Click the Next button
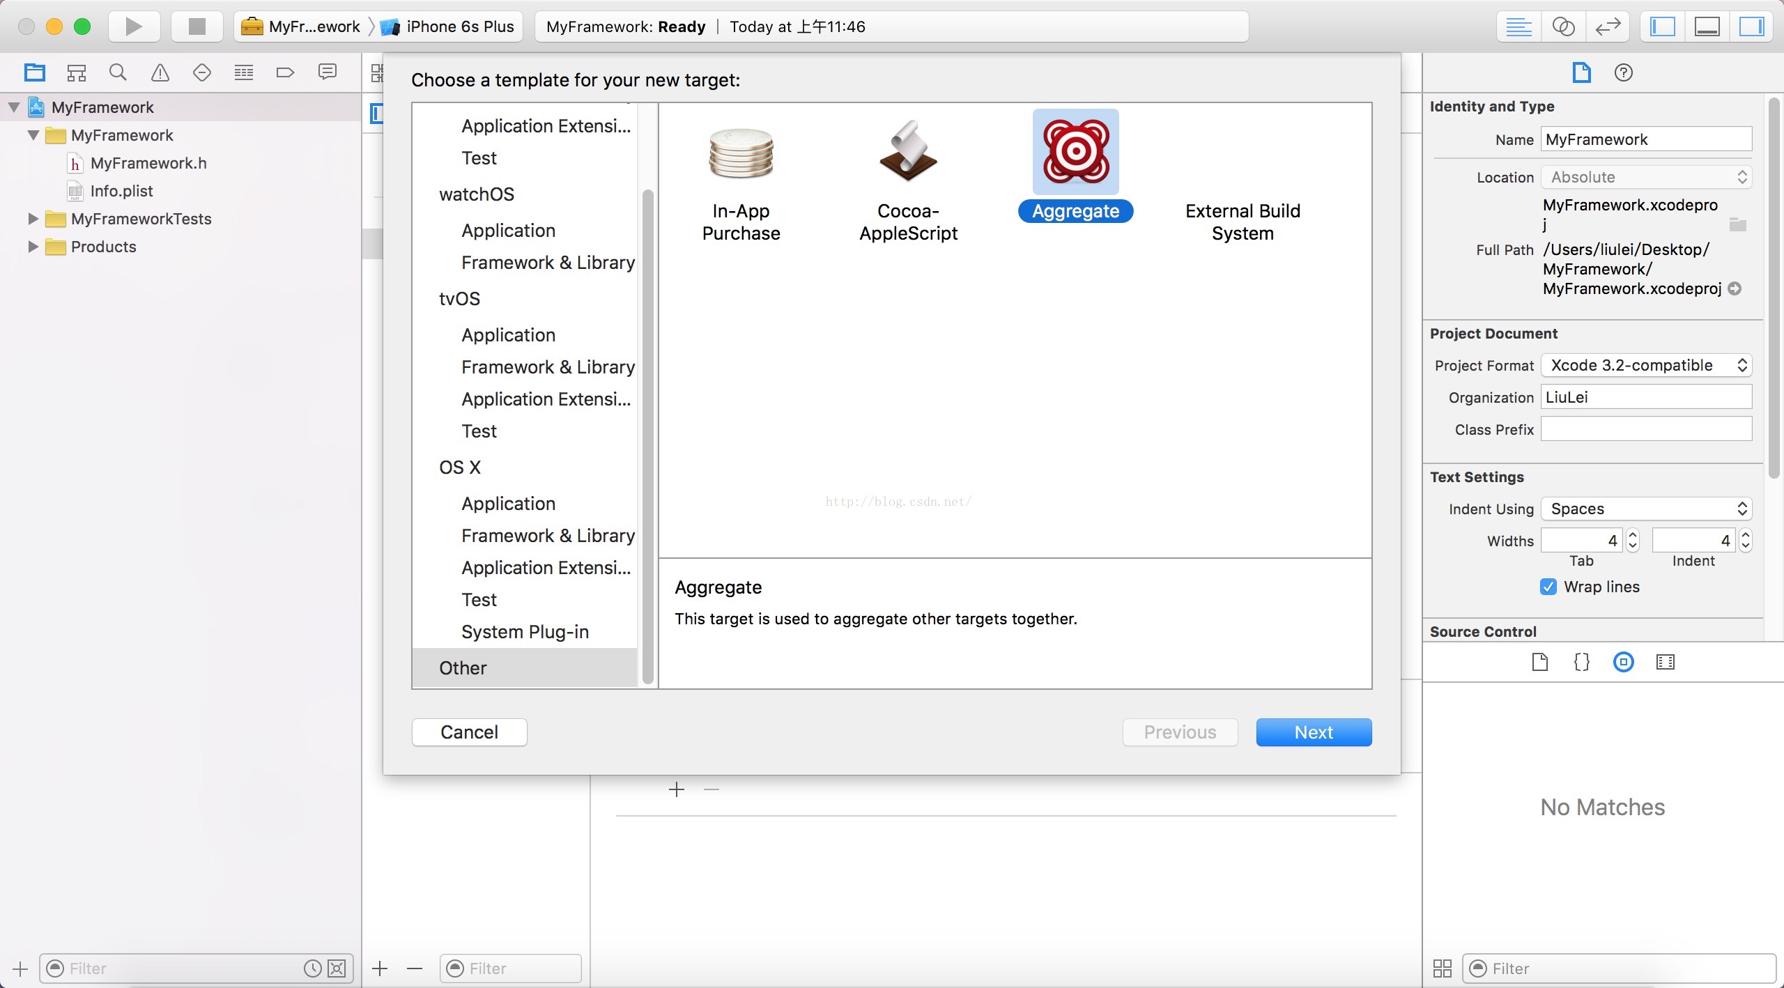 pyautogui.click(x=1314, y=732)
